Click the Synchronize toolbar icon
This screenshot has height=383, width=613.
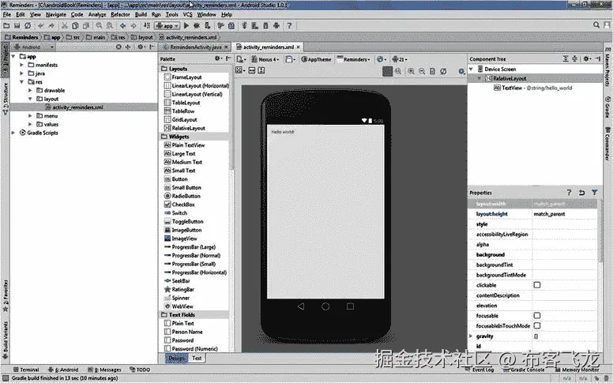click(x=28, y=26)
